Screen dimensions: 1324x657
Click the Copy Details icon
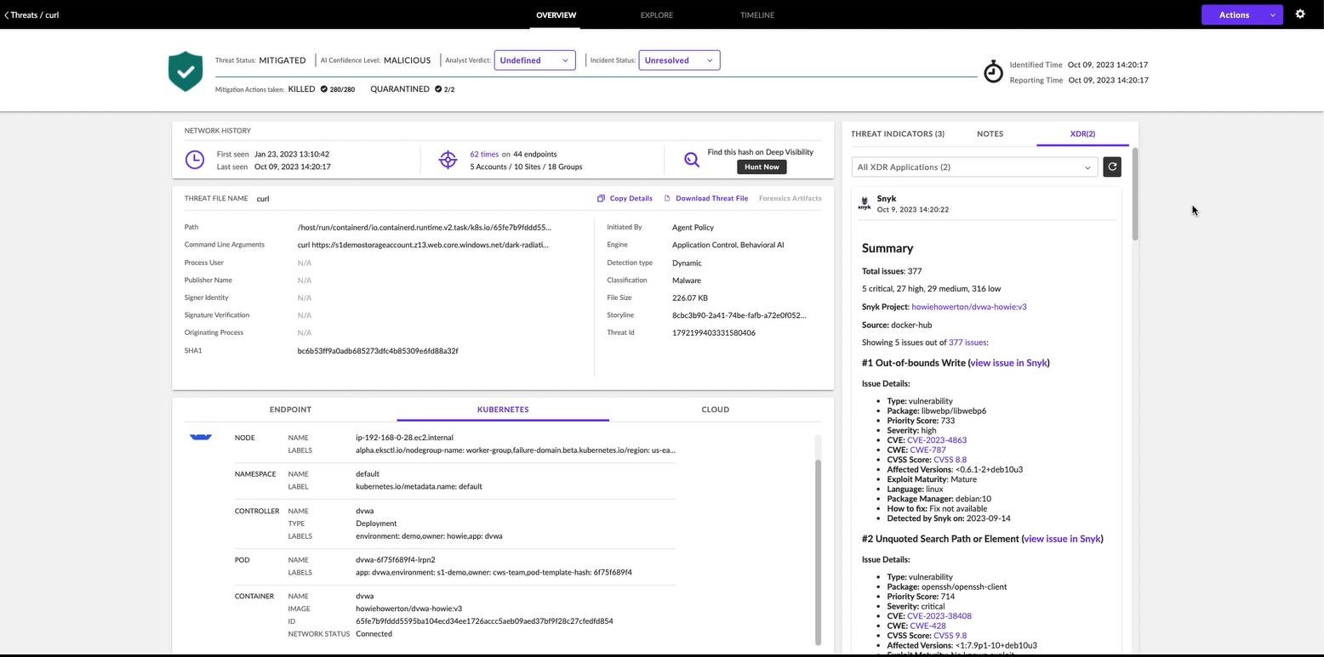coord(601,199)
